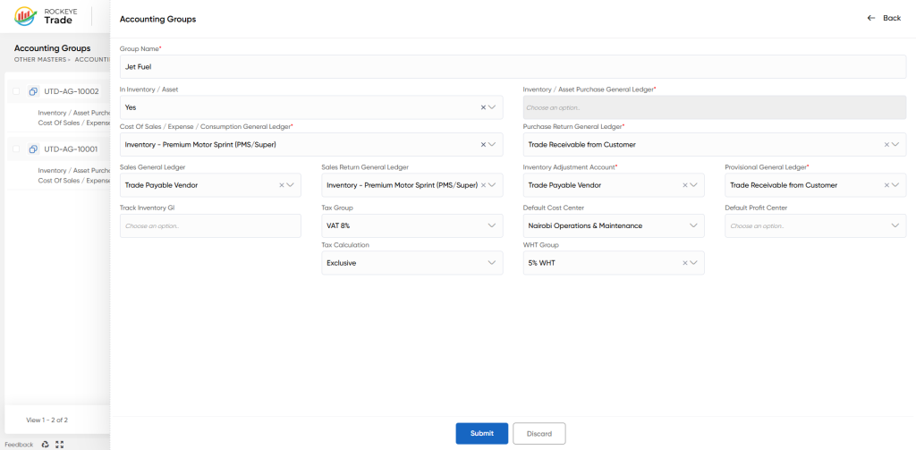Open the Provisional General Ledger dropdown arrow
This screenshot has width=916, height=450.
pos(895,185)
